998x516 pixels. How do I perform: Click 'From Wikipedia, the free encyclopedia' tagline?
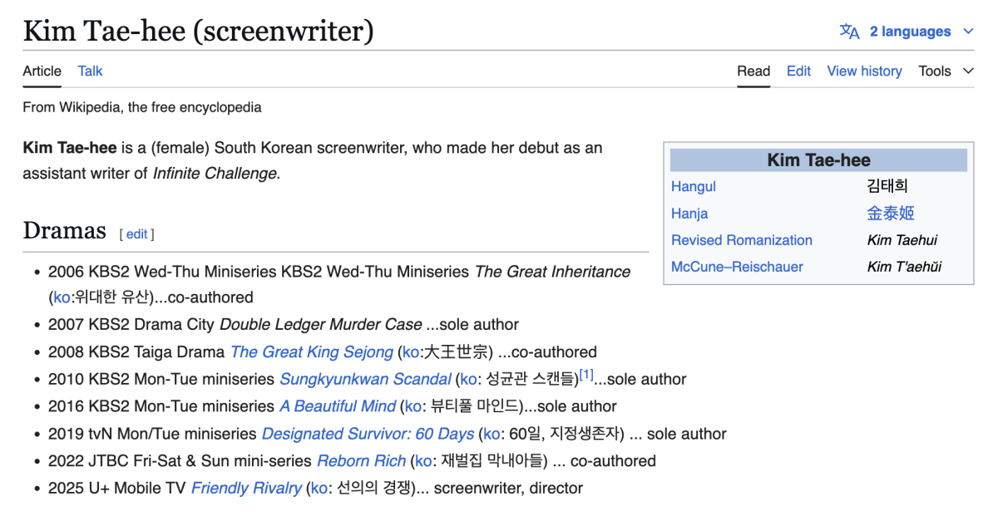[x=142, y=107]
